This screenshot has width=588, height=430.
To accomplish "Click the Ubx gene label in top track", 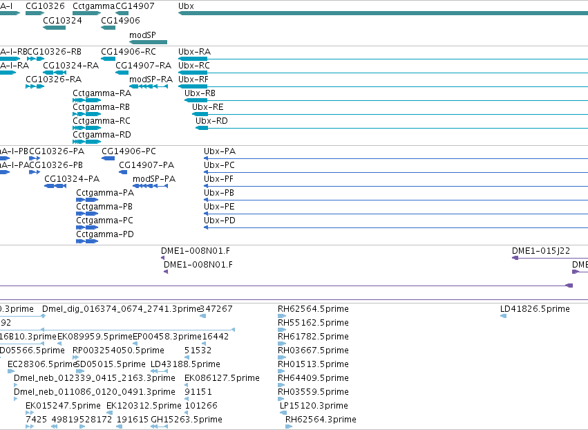I will pyautogui.click(x=186, y=6).
